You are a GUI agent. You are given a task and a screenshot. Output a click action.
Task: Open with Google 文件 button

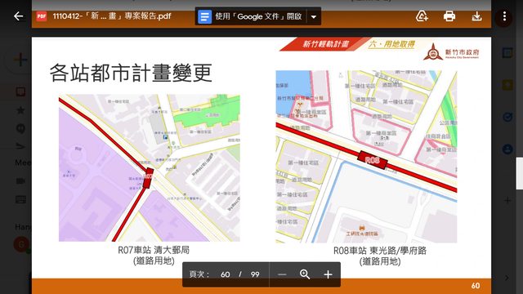point(251,16)
